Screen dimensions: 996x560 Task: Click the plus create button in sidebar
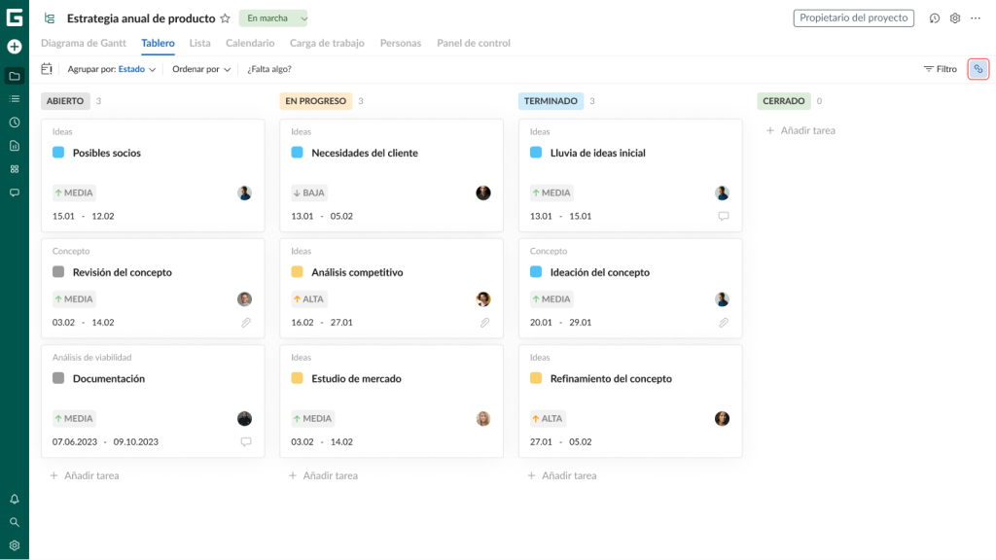click(x=14, y=47)
